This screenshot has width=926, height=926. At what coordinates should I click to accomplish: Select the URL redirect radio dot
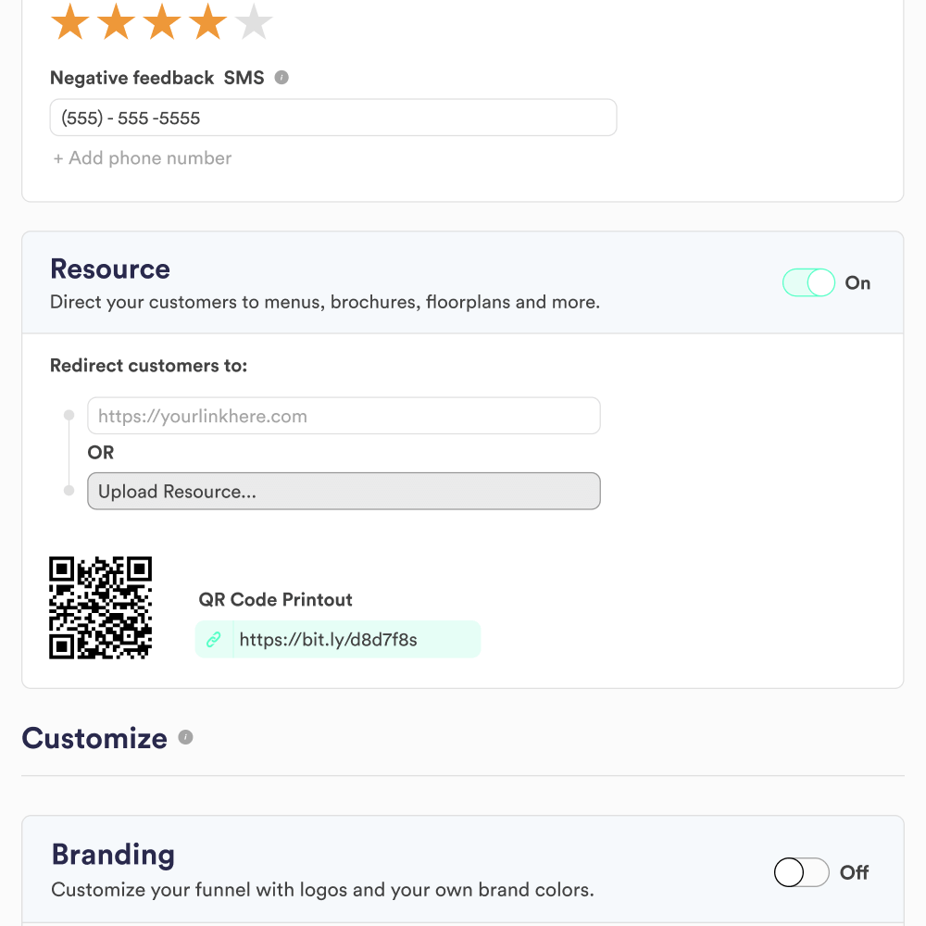click(x=69, y=415)
